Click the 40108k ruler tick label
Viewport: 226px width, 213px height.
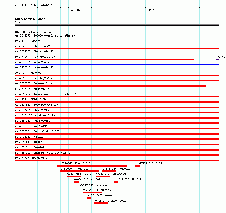[76, 10]
